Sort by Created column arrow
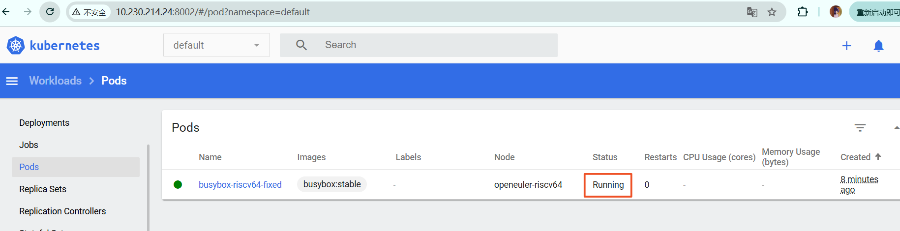The width and height of the screenshot is (900, 231). [878, 157]
